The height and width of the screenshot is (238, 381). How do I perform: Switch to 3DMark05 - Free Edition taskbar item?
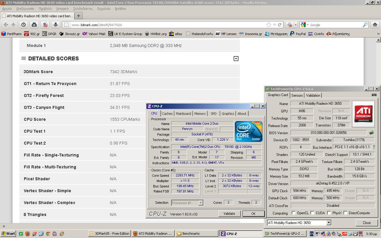tap(110, 234)
